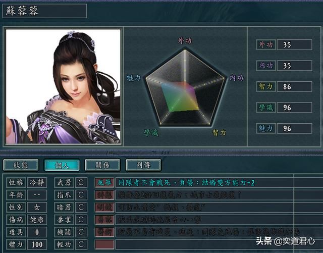Click the 風華 description mentioning 結婚雙方能力+2
Screen dimensions: 323x253
[187, 182]
